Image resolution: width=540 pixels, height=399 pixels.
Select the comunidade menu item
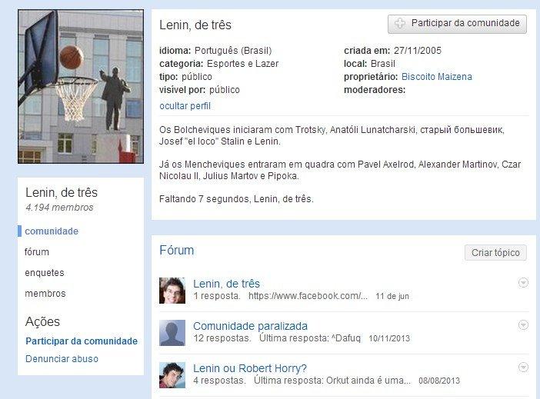click(x=52, y=231)
